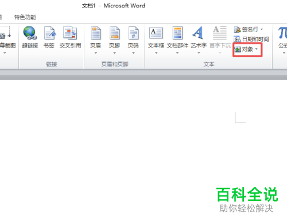Viewport: 287px width, 220px height.
Task: Expand the Footer (页脚) dropdown arrow
Action: (x=115, y=53)
